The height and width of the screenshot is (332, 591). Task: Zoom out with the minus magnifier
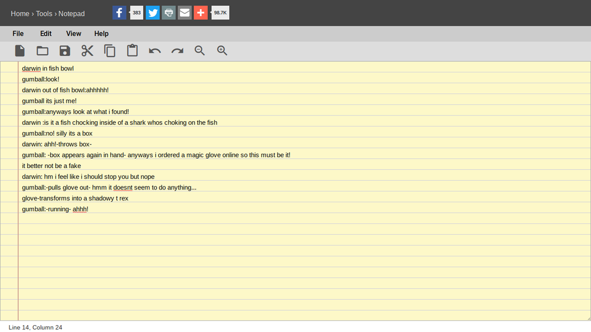click(x=200, y=51)
